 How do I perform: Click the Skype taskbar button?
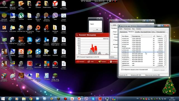coord(93,99)
